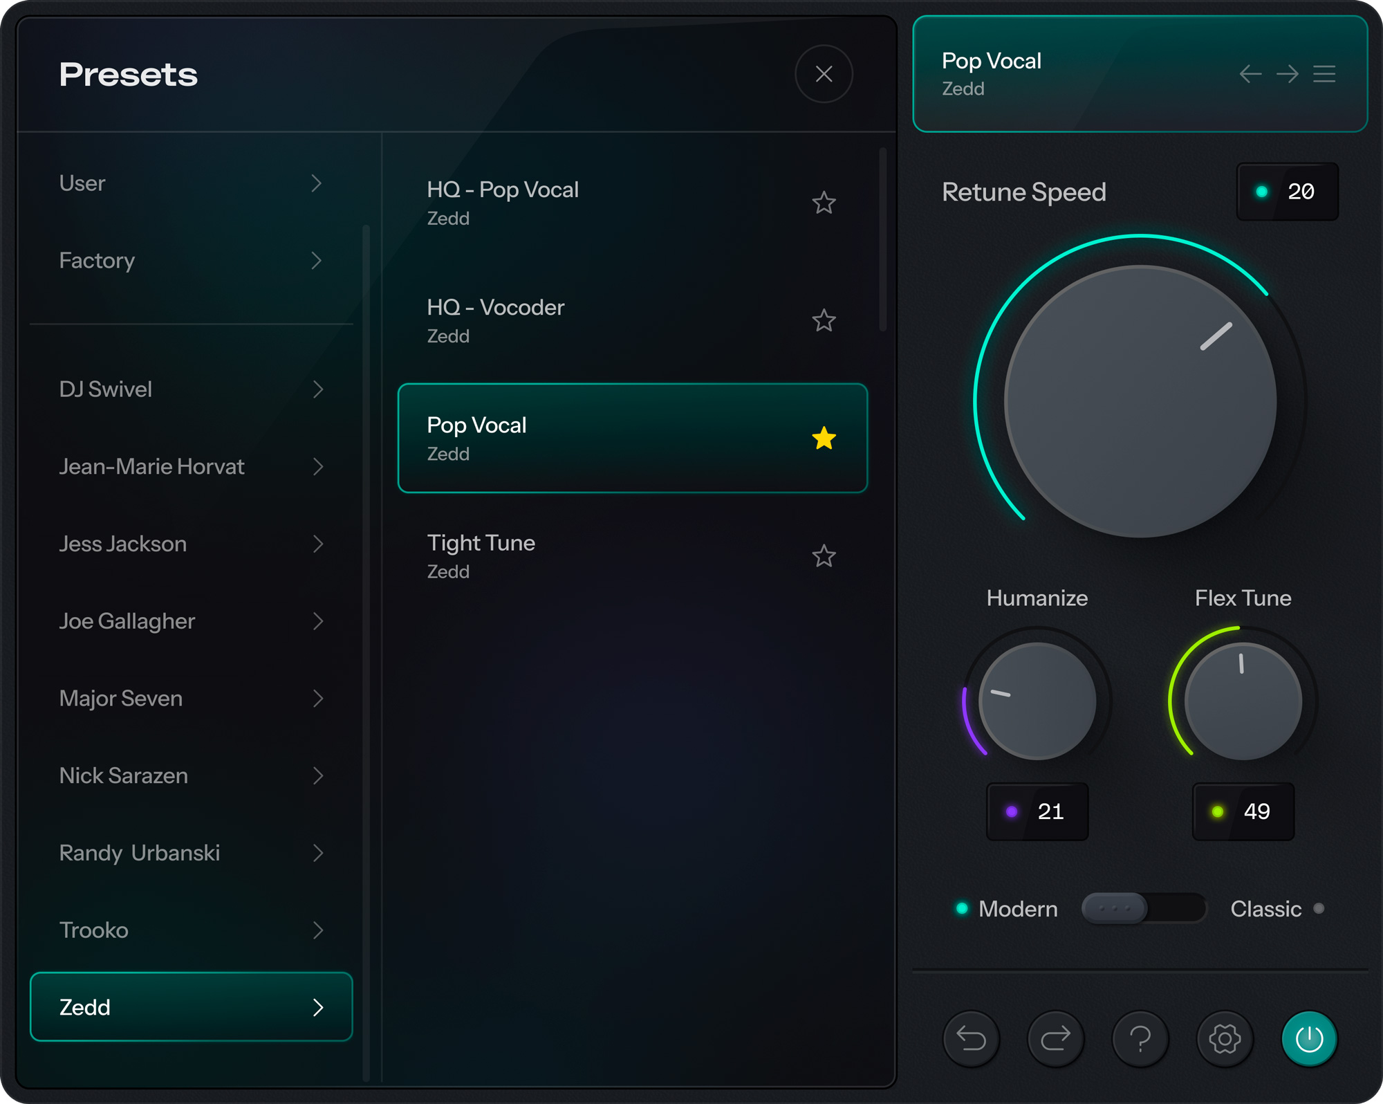Go to previous preset arrow
Viewport: 1383px width, 1104px height.
click(1250, 73)
